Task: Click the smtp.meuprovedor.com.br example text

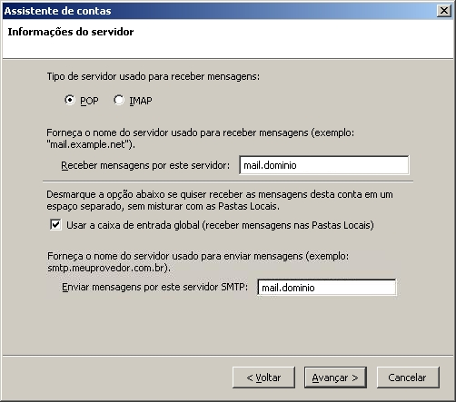Action: (109, 269)
